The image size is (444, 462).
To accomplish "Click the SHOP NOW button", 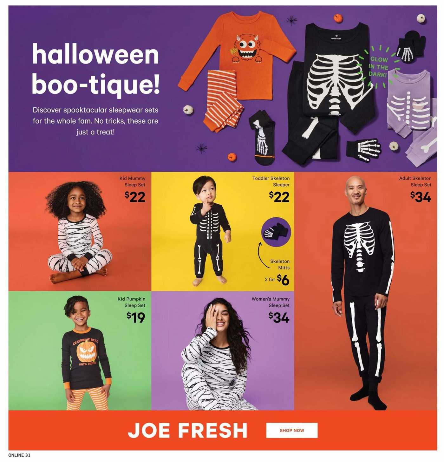I will point(292,430).
